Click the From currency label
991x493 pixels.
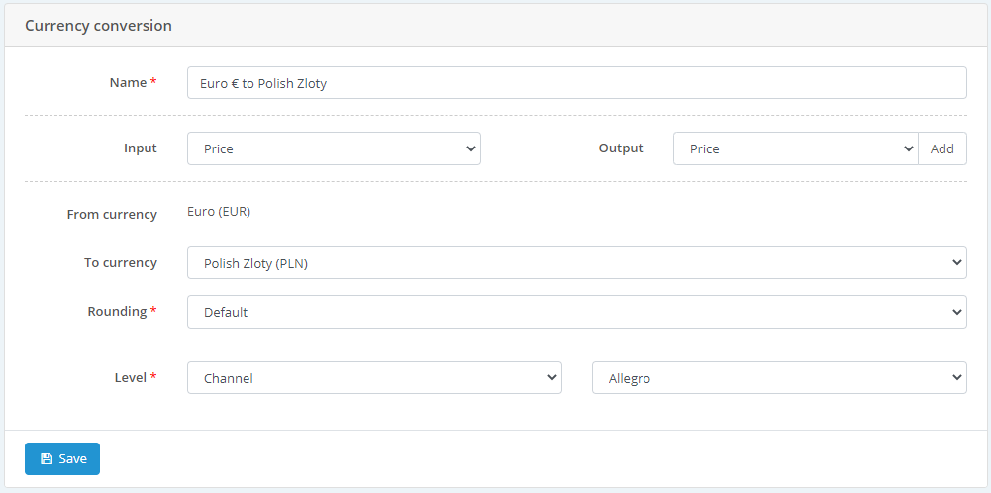pyautogui.click(x=112, y=215)
